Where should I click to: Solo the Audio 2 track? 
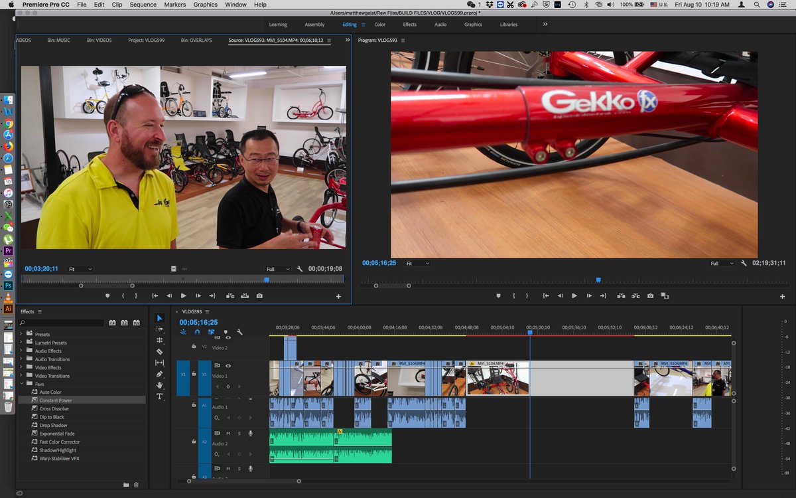click(x=239, y=433)
